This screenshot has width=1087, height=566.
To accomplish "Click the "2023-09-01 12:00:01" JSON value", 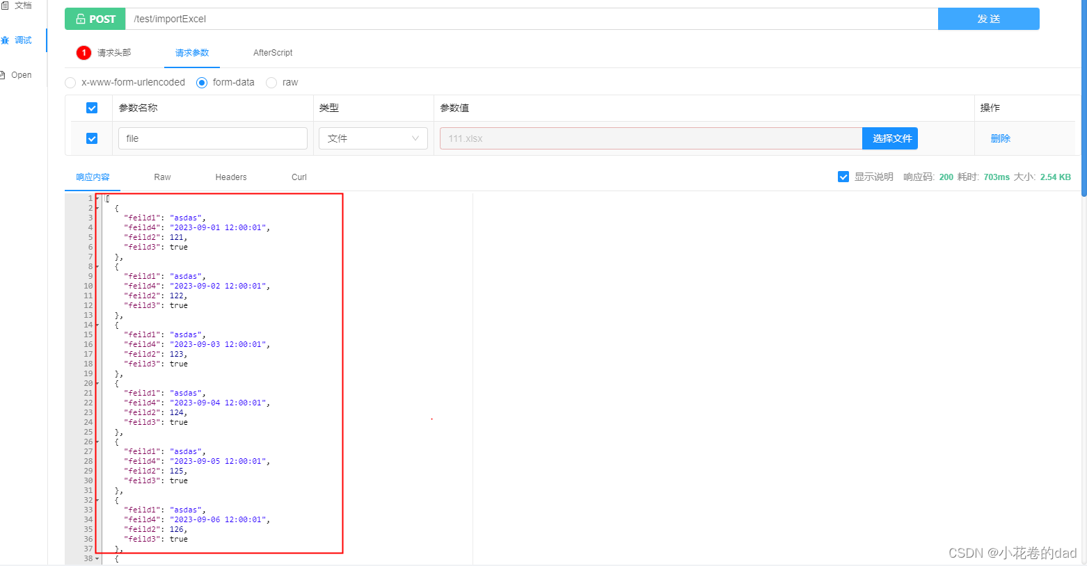I will pos(218,228).
